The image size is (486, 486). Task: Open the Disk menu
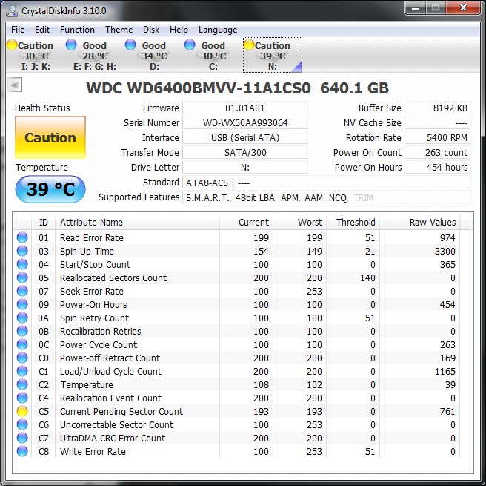tap(151, 30)
